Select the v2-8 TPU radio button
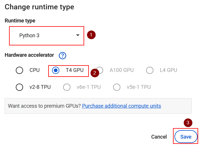This screenshot has height=145, width=199. click(x=19, y=87)
